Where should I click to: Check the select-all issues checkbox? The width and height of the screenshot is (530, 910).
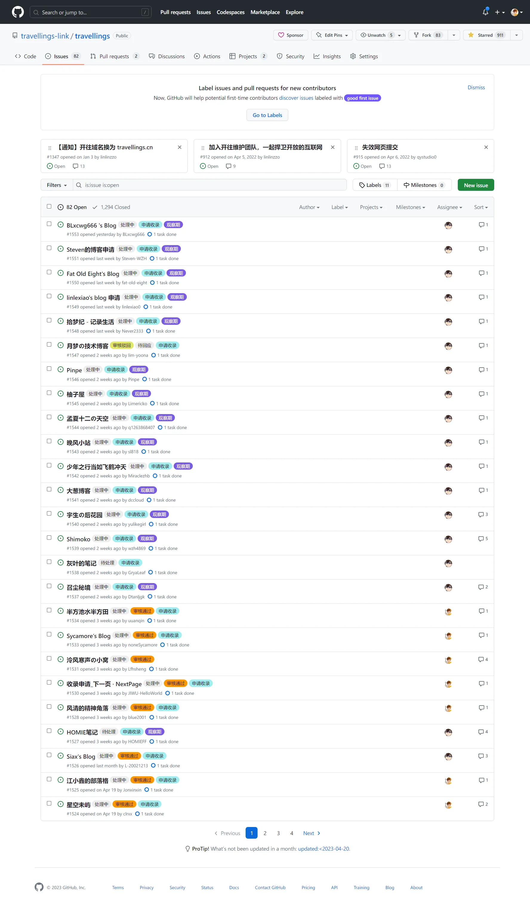[x=49, y=207]
